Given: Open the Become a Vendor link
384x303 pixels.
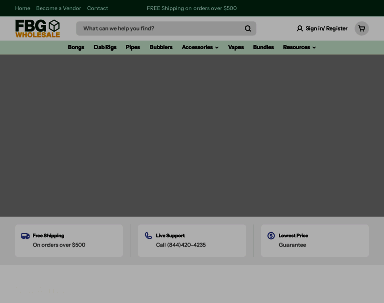Looking at the screenshot, I should [x=59, y=8].
